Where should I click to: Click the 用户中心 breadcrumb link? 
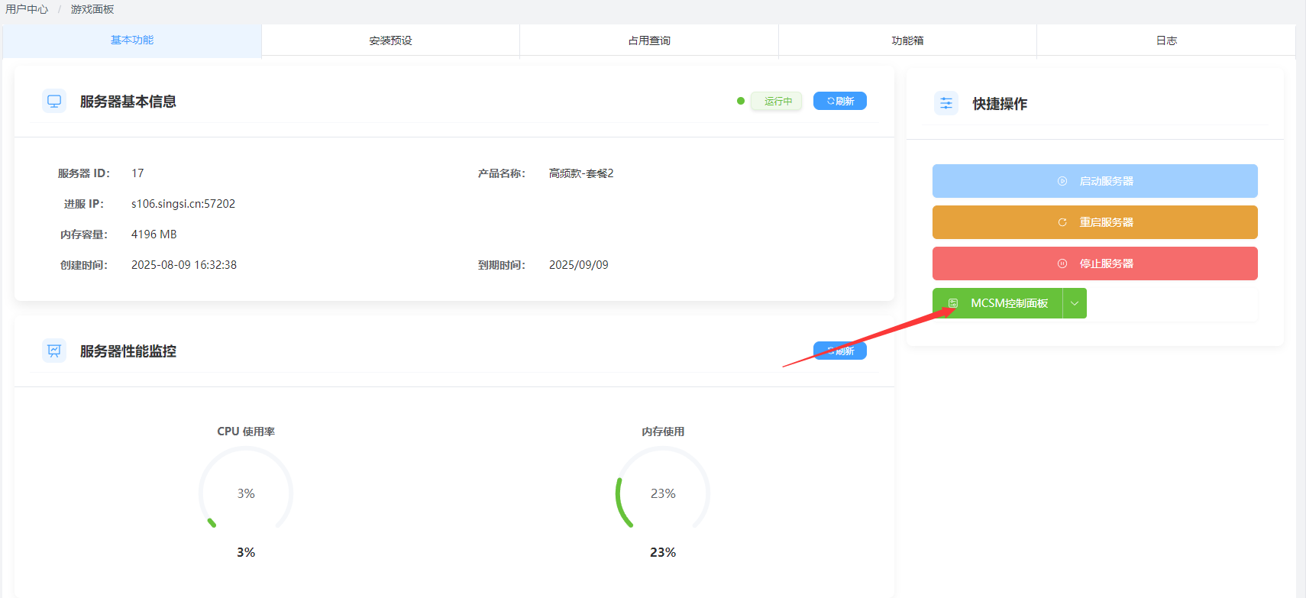pyautogui.click(x=27, y=9)
